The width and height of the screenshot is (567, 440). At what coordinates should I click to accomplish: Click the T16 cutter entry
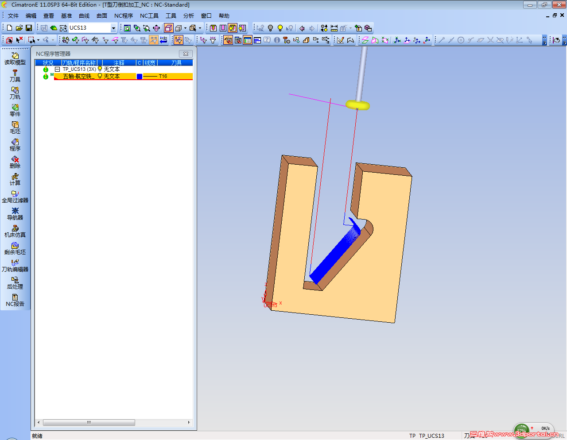tap(163, 76)
